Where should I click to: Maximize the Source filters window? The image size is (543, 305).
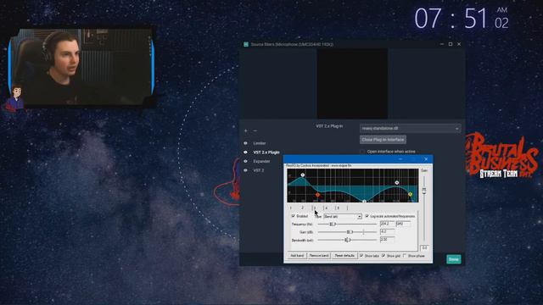click(451, 44)
